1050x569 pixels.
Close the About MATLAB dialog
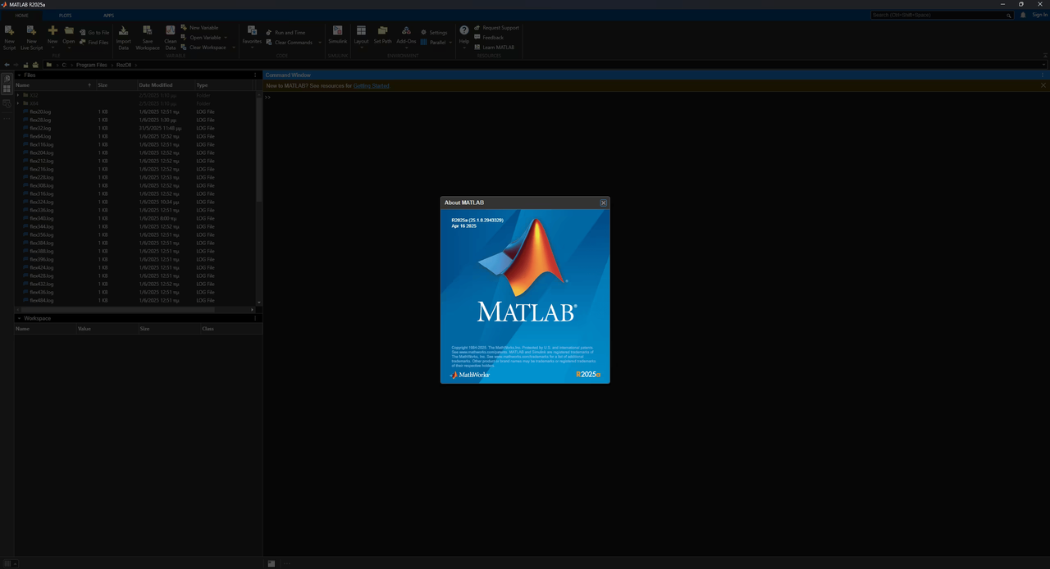pyautogui.click(x=604, y=203)
